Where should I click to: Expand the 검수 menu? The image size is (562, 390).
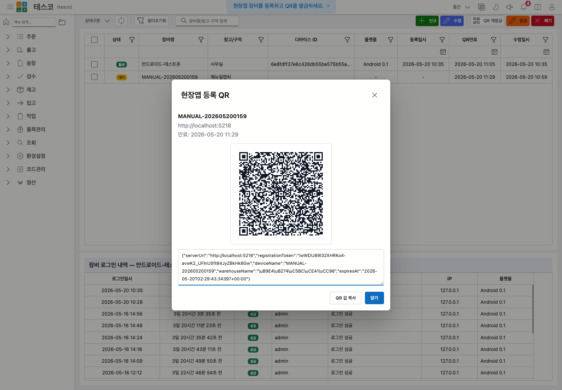point(8,76)
